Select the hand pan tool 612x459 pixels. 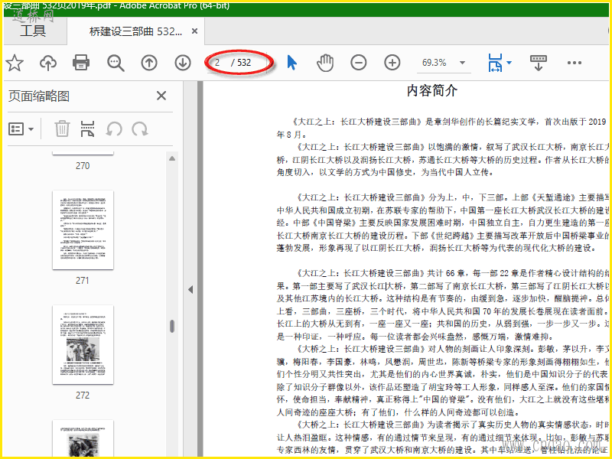[x=325, y=63]
